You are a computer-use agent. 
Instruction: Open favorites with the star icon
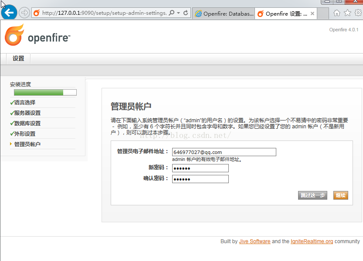pyautogui.click(x=347, y=13)
